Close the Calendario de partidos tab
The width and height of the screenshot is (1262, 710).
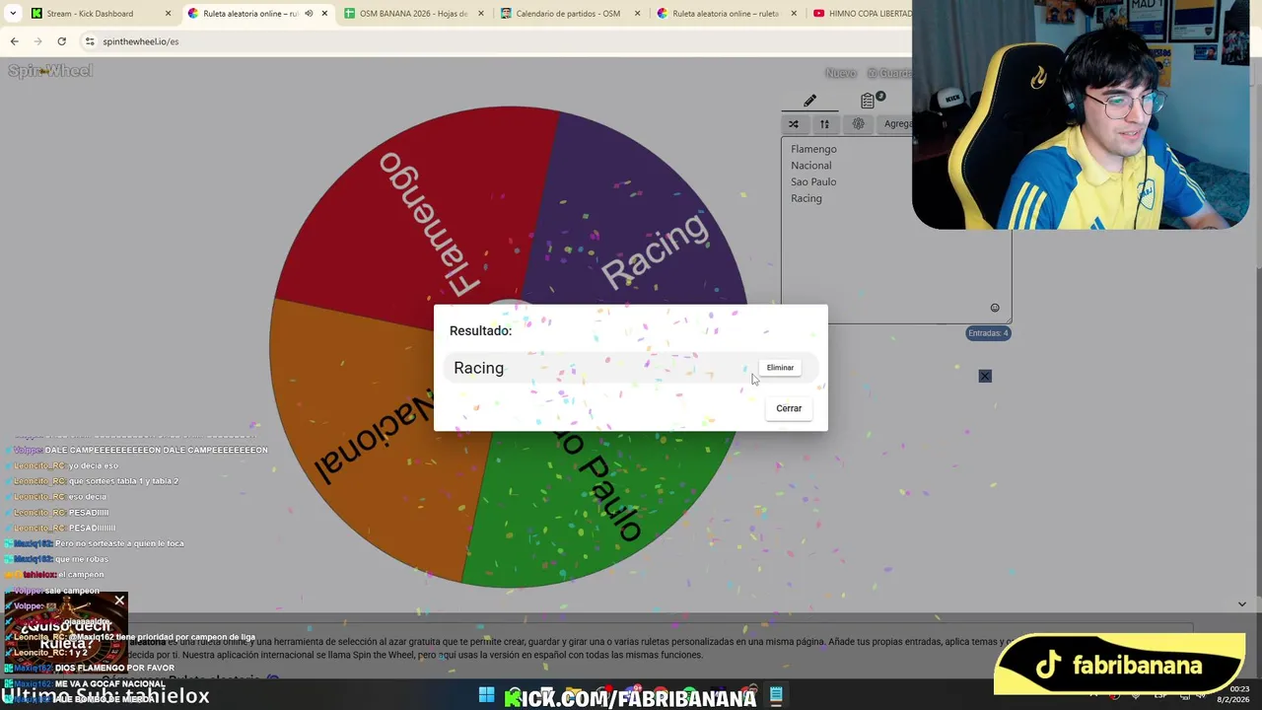point(637,14)
